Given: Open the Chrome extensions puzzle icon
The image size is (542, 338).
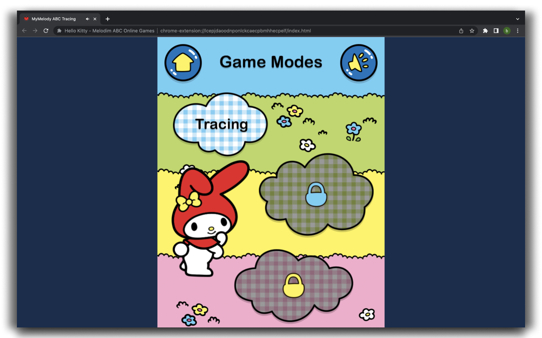Looking at the screenshot, I should [485, 30].
